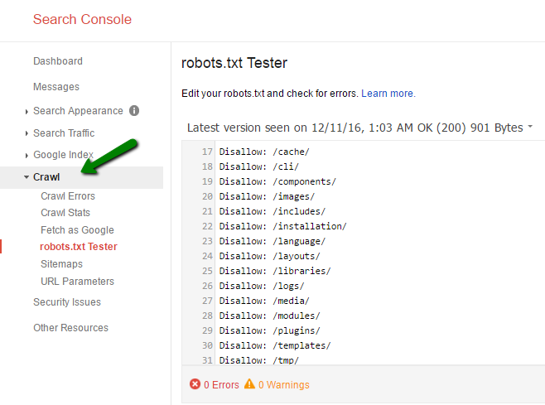Open Fetch as Google

tap(77, 229)
